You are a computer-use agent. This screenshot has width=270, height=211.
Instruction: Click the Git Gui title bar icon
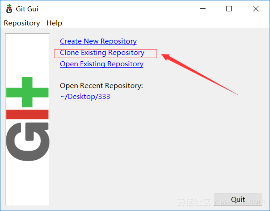9,9
